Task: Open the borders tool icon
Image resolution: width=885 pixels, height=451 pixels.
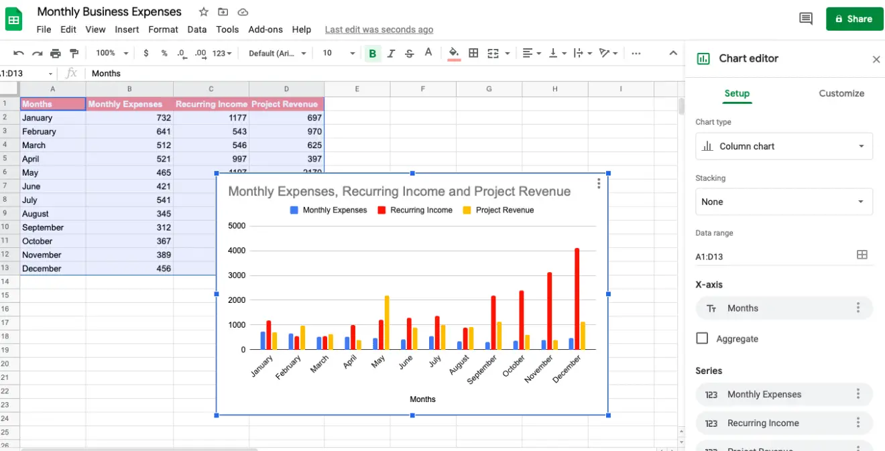Action: 473,52
